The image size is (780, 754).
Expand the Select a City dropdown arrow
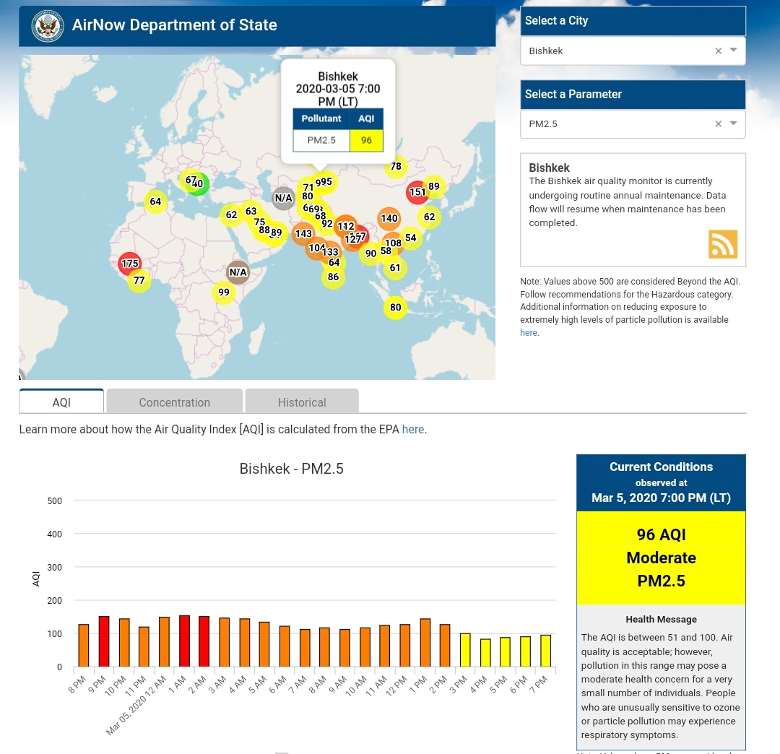[734, 51]
